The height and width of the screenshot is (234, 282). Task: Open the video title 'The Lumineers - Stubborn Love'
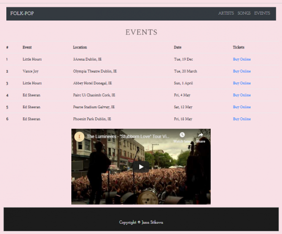[x=128, y=136]
